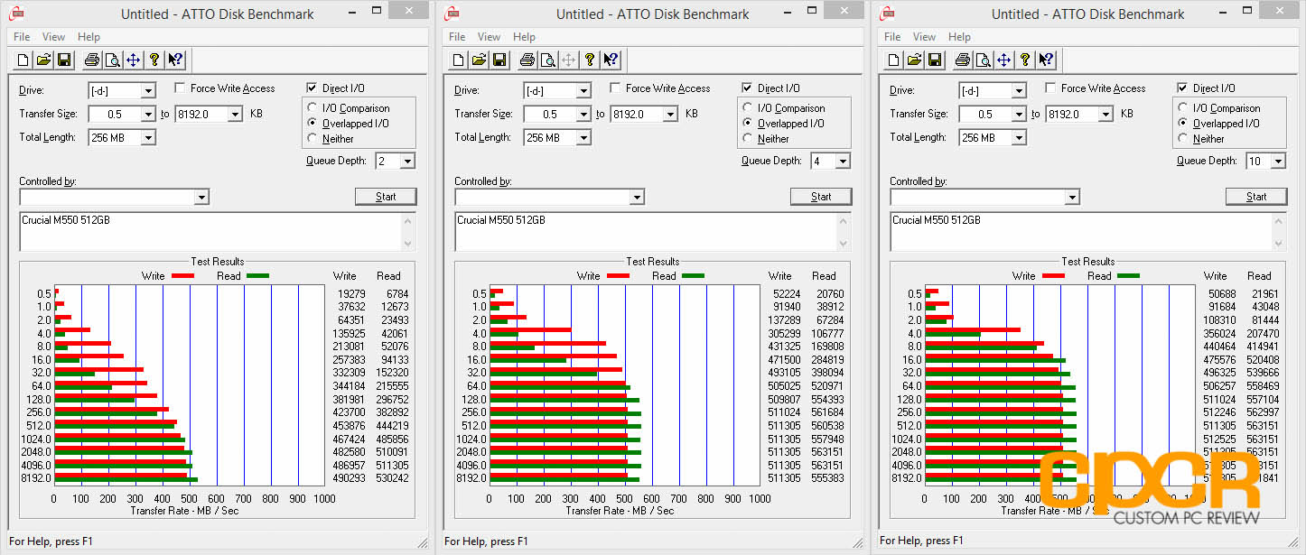Click description box 'Crucial M550 512GB' in middle window
Screen dimensions: 1306x555
[x=653, y=231]
